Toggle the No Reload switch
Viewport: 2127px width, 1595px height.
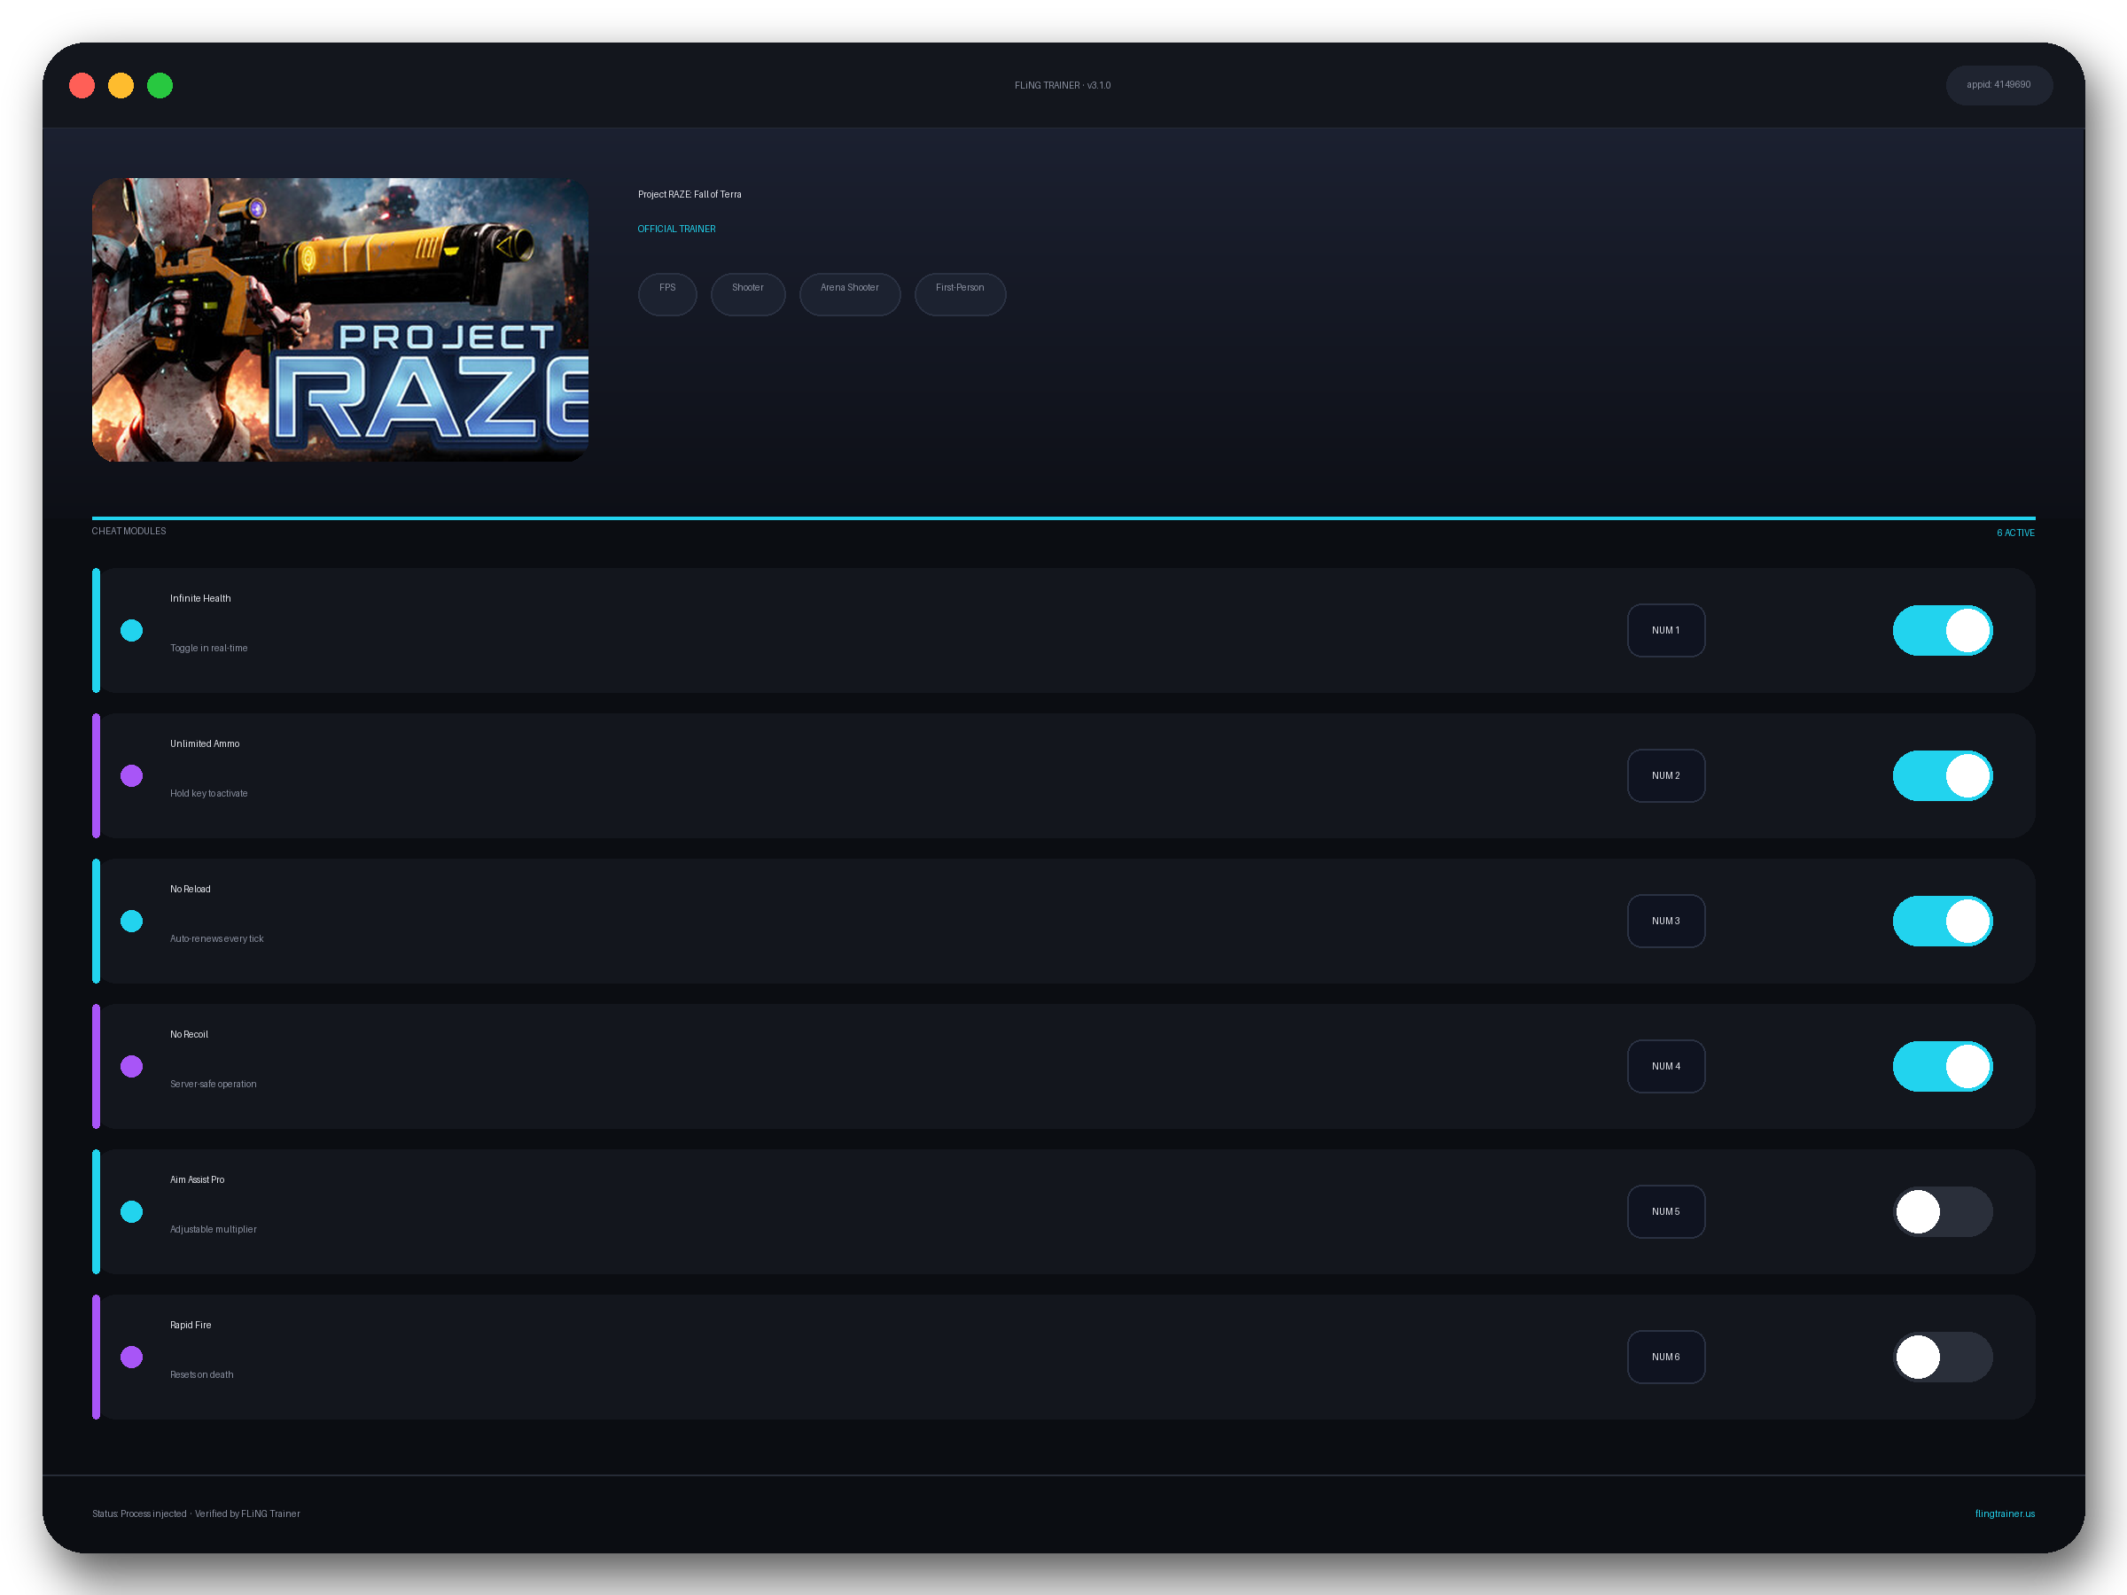[x=1943, y=920]
